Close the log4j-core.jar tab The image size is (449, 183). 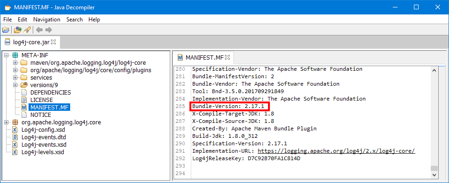(x=53, y=42)
